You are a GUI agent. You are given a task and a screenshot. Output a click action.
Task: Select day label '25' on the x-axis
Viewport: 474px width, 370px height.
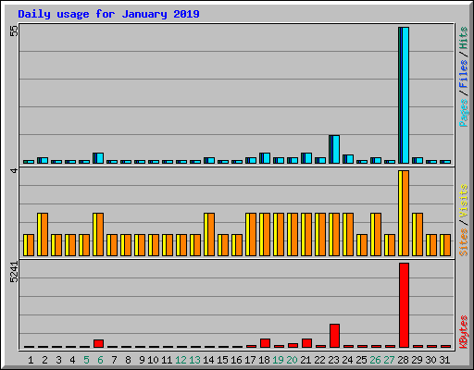point(361,360)
